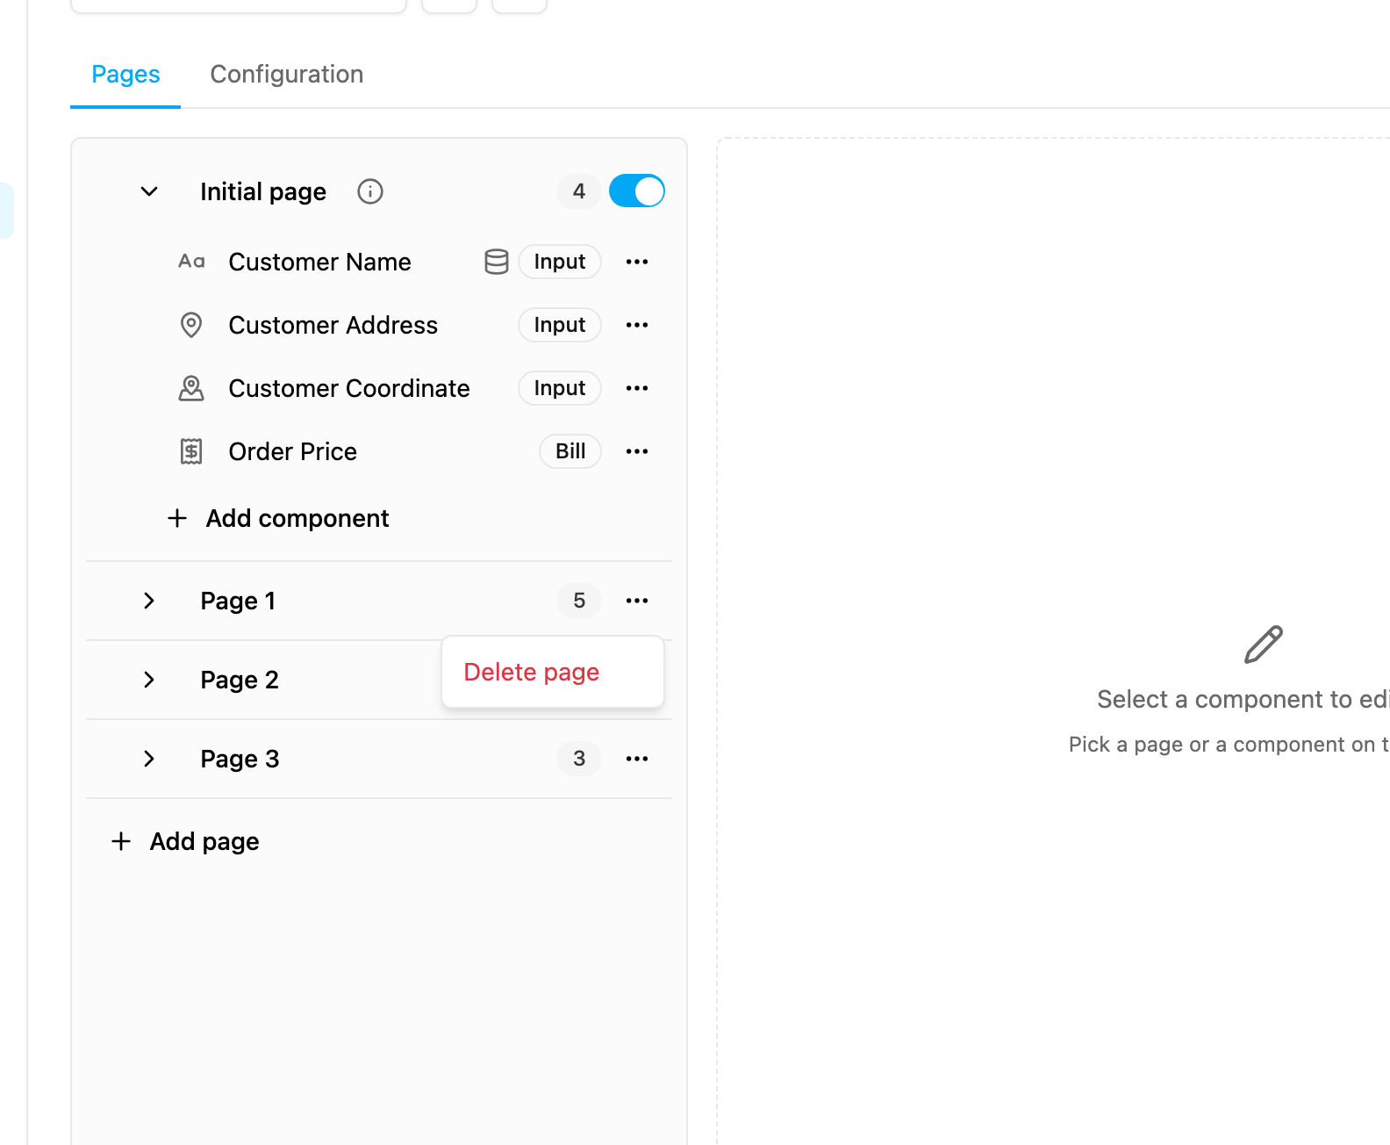Image resolution: width=1390 pixels, height=1145 pixels.
Task: Click the pencil edit icon in the empty panel
Action: [1264, 645]
